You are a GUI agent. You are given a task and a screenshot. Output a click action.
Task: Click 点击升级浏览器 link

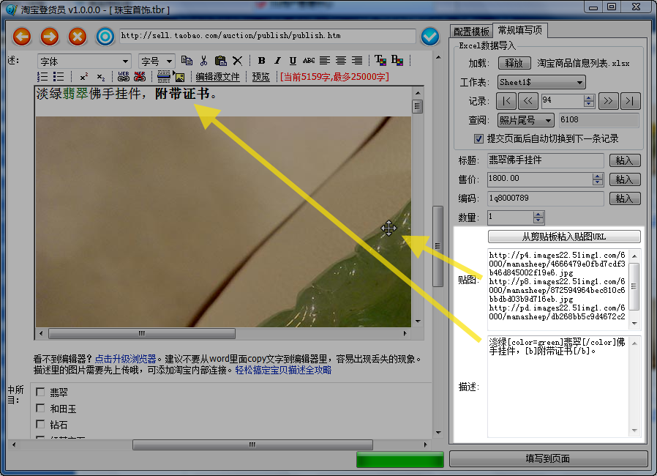click(x=125, y=359)
